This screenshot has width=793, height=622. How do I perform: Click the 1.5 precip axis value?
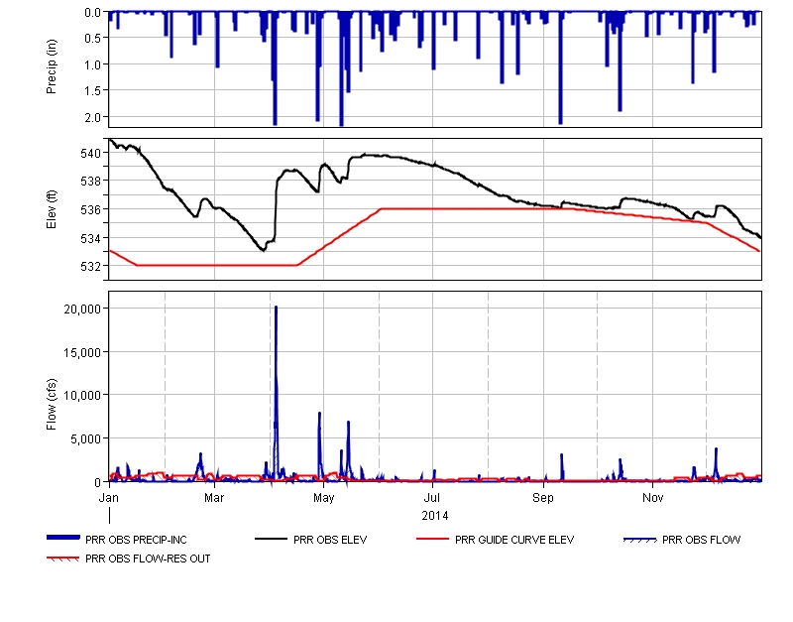tap(93, 90)
